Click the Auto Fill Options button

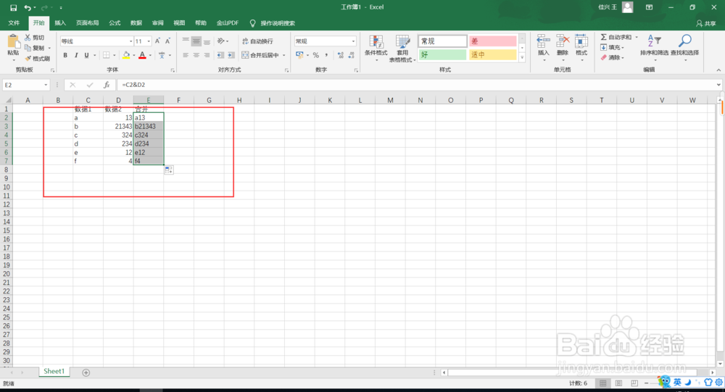[169, 170]
